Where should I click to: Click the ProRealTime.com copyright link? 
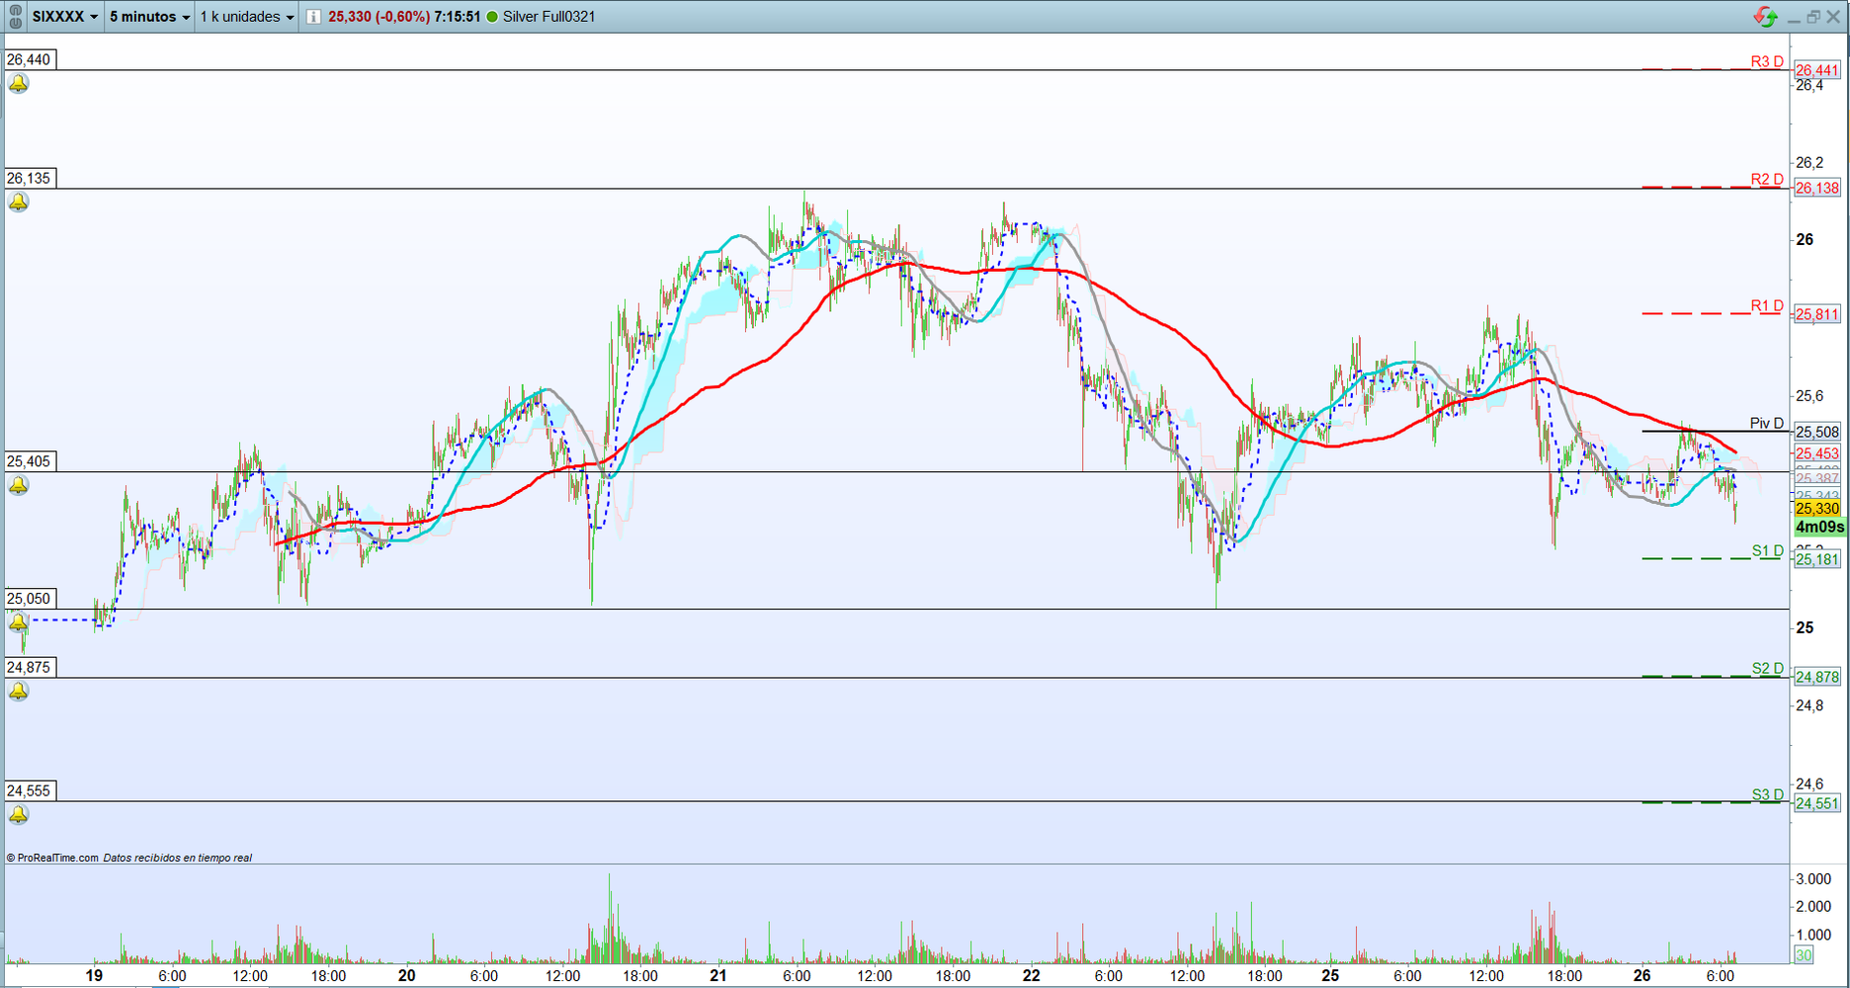click(53, 858)
